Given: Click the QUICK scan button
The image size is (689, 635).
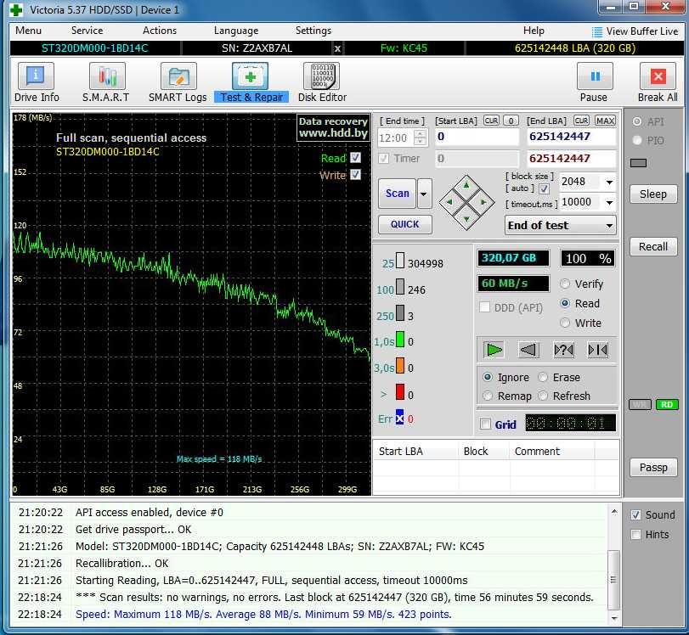Looking at the screenshot, I should [x=404, y=224].
